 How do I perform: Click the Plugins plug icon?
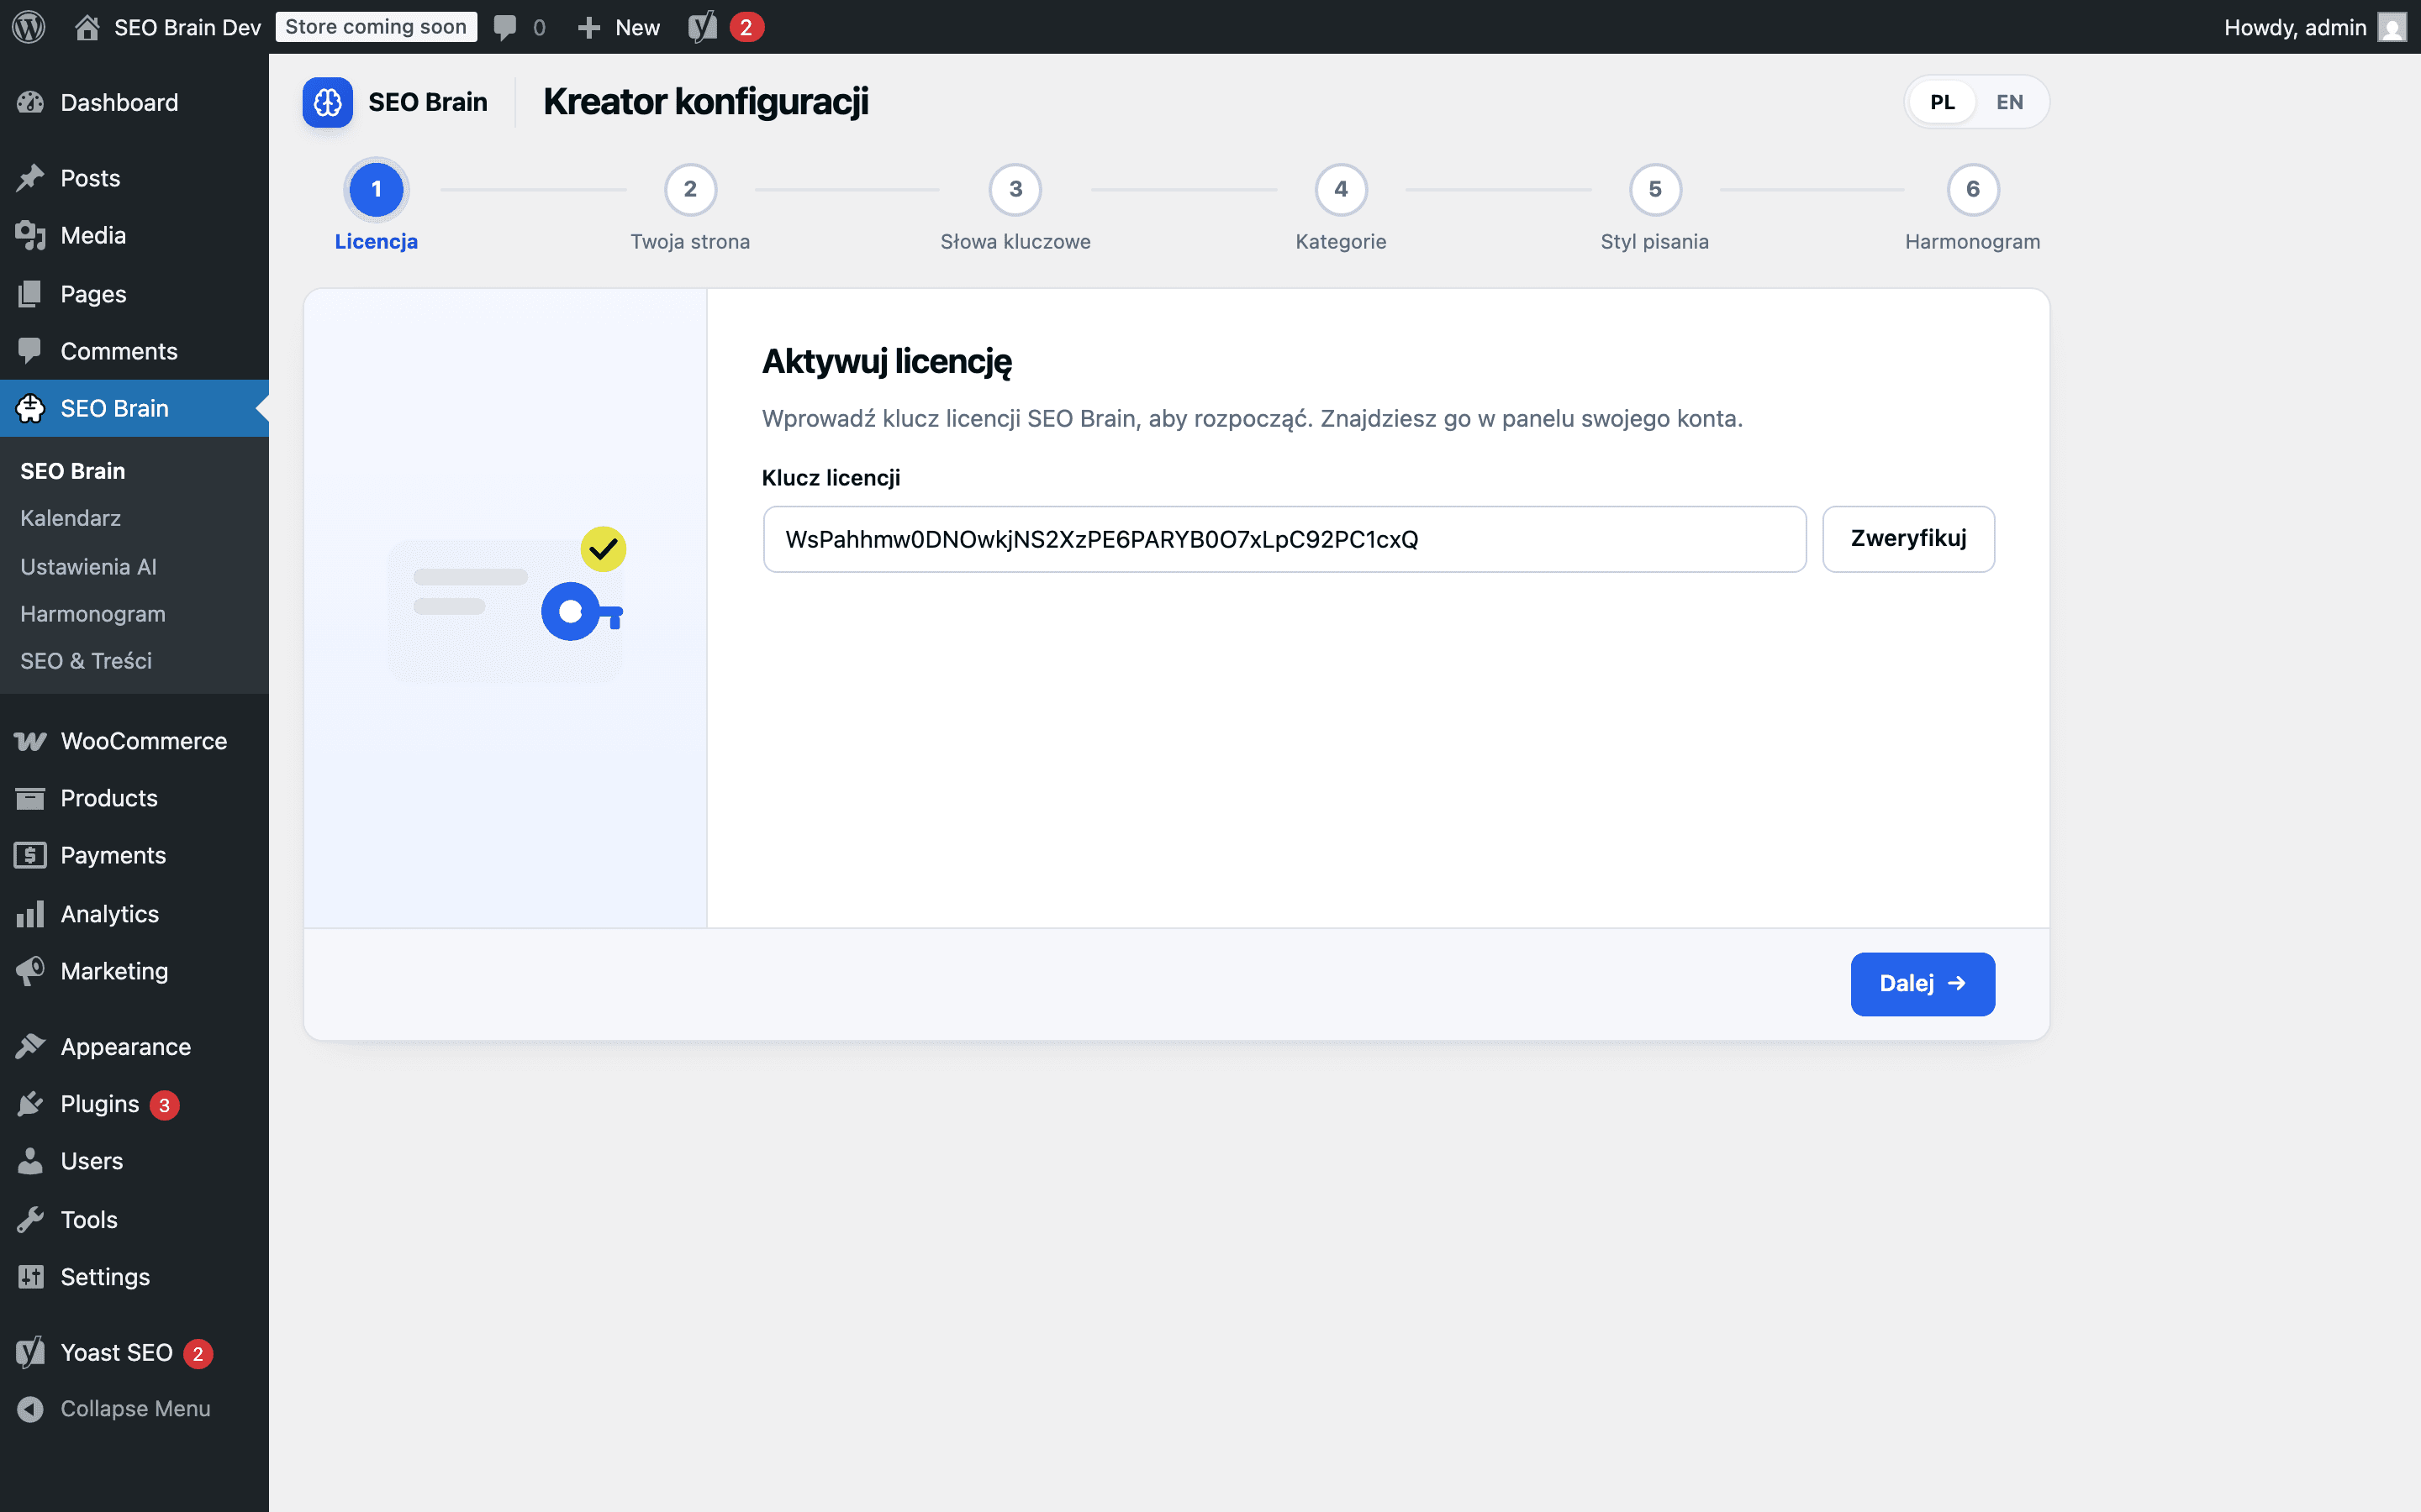click(30, 1104)
